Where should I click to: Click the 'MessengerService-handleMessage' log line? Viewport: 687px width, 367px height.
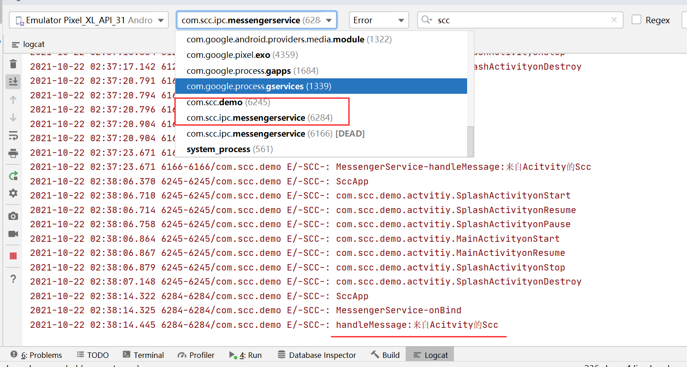click(x=310, y=167)
